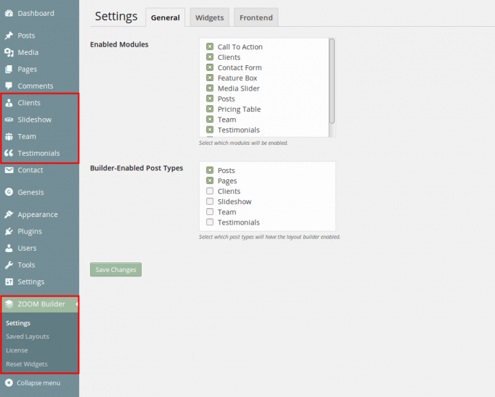Click the Settings sliders icon in sidebar
This screenshot has height=397, width=495.
pyautogui.click(x=9, y=282)
